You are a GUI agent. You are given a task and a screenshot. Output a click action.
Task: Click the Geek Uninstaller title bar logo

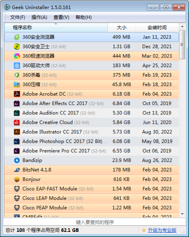7,7
